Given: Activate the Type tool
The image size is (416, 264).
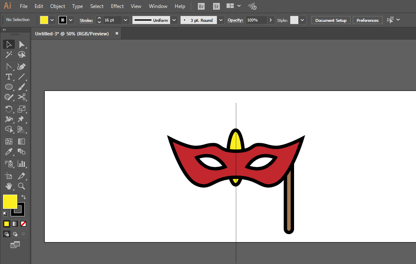Looking at the screenshot, I should click(9, 77).
